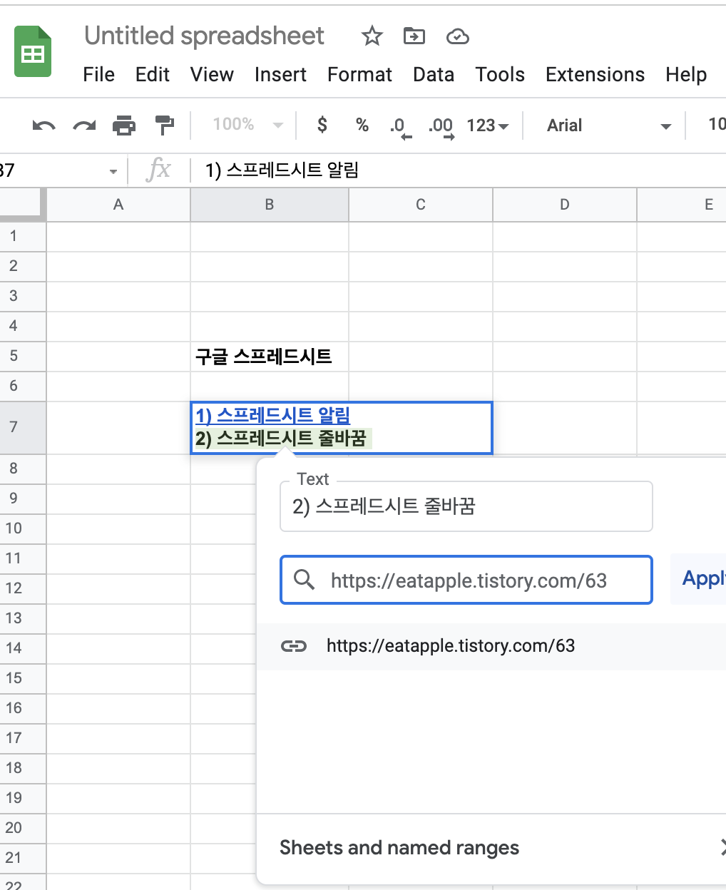Click the link icon beside suggested URL
Image resolution: width=726 pixels, height=890 pixels.
293,646
